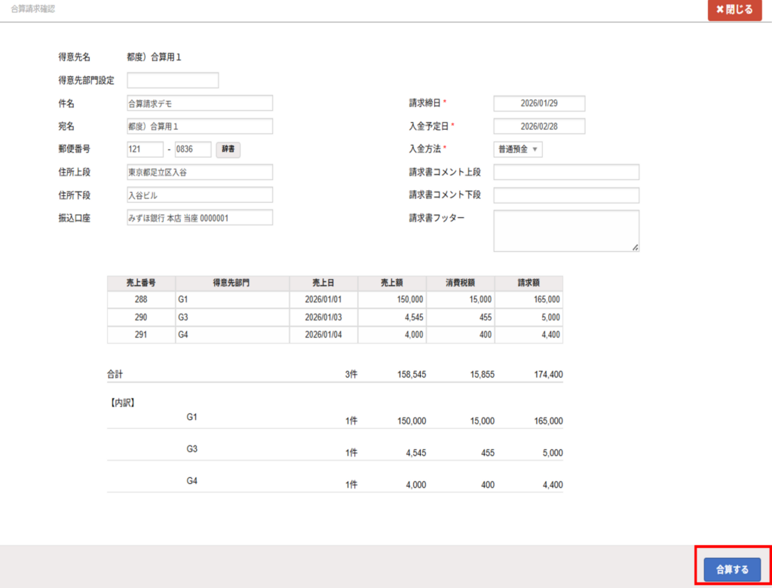This screenshot has height=588, width=772.
Task: Select the 宛名 text field
Action: point(200,126)
